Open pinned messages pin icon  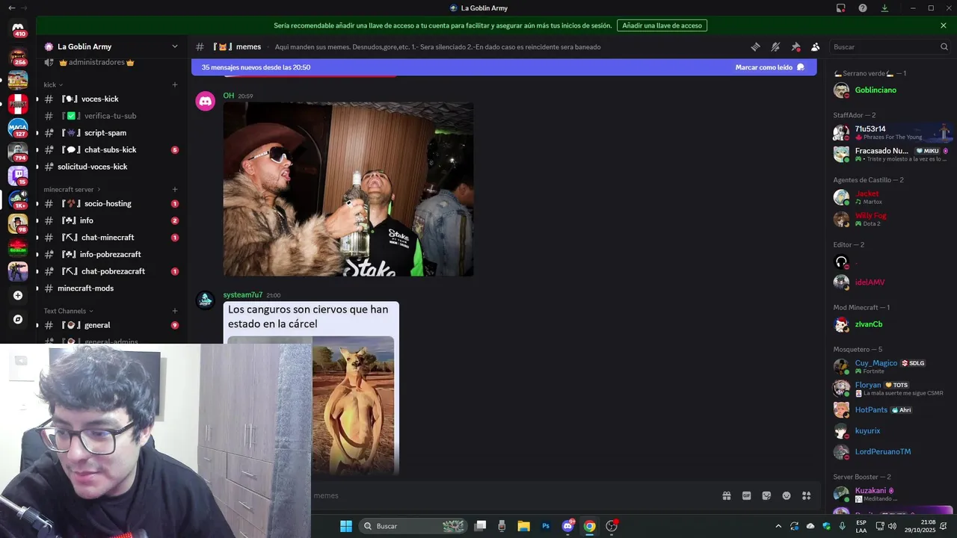[x=796, y=46]
